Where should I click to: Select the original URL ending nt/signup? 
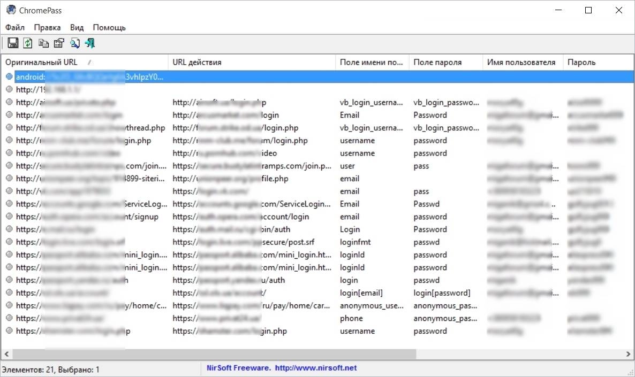point(87,217)
